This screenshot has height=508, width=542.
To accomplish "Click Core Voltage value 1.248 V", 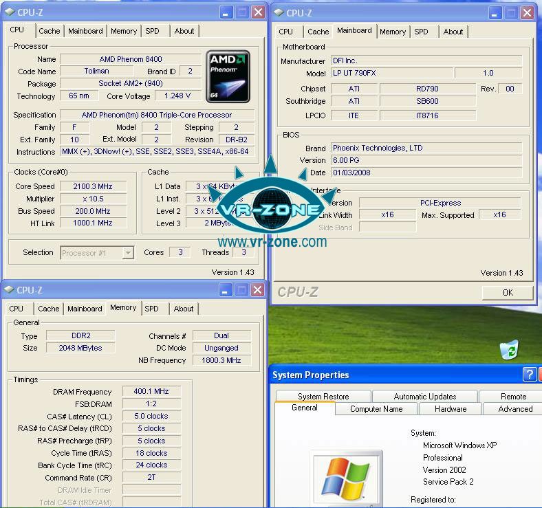I will 177,96.
